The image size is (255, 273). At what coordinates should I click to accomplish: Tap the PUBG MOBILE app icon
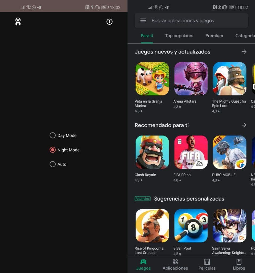229,152
